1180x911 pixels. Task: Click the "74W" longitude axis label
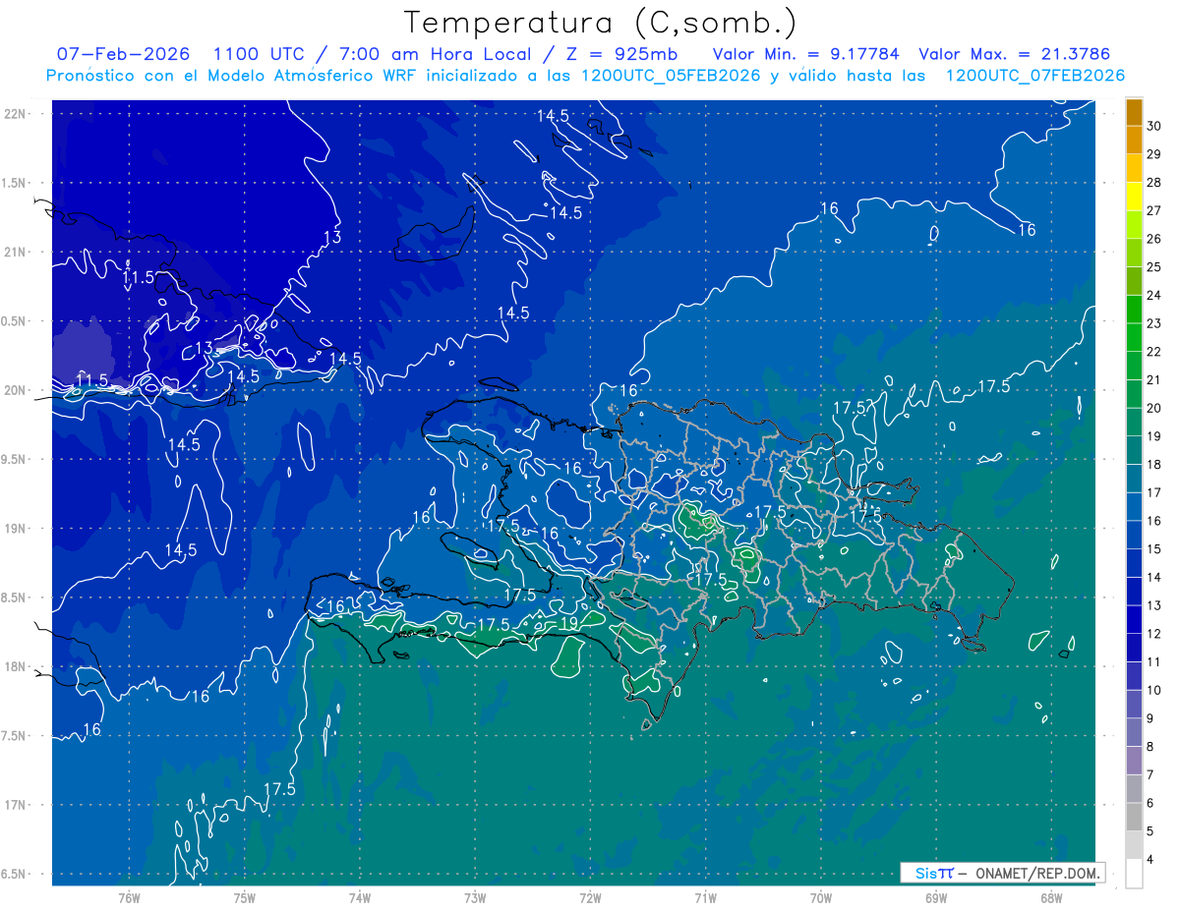[359, 898]
